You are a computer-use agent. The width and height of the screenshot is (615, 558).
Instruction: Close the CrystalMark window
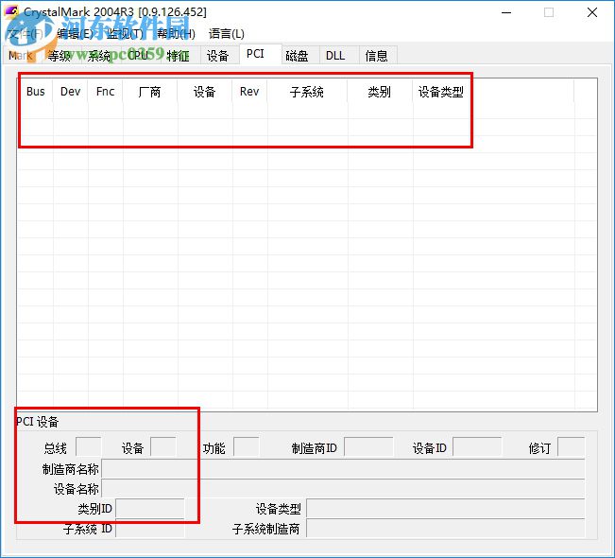(592, 12)
